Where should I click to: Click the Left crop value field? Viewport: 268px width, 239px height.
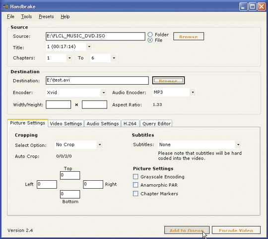coord(47,184)
